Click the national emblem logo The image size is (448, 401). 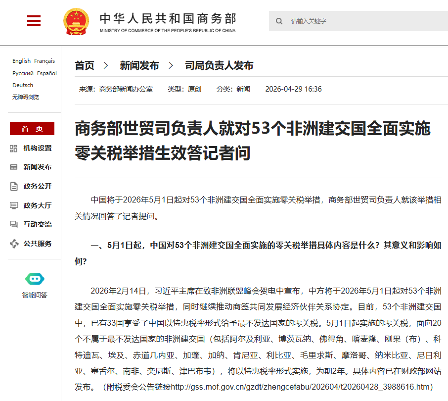point(76,21)
